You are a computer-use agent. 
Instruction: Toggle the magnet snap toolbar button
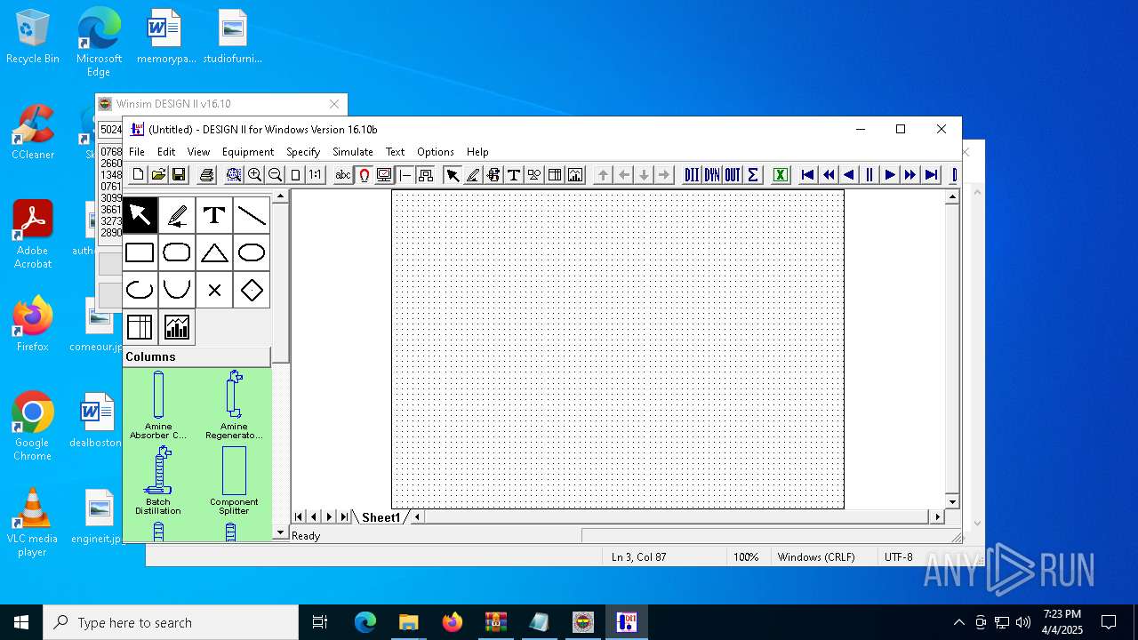click(x=364, y=175)
